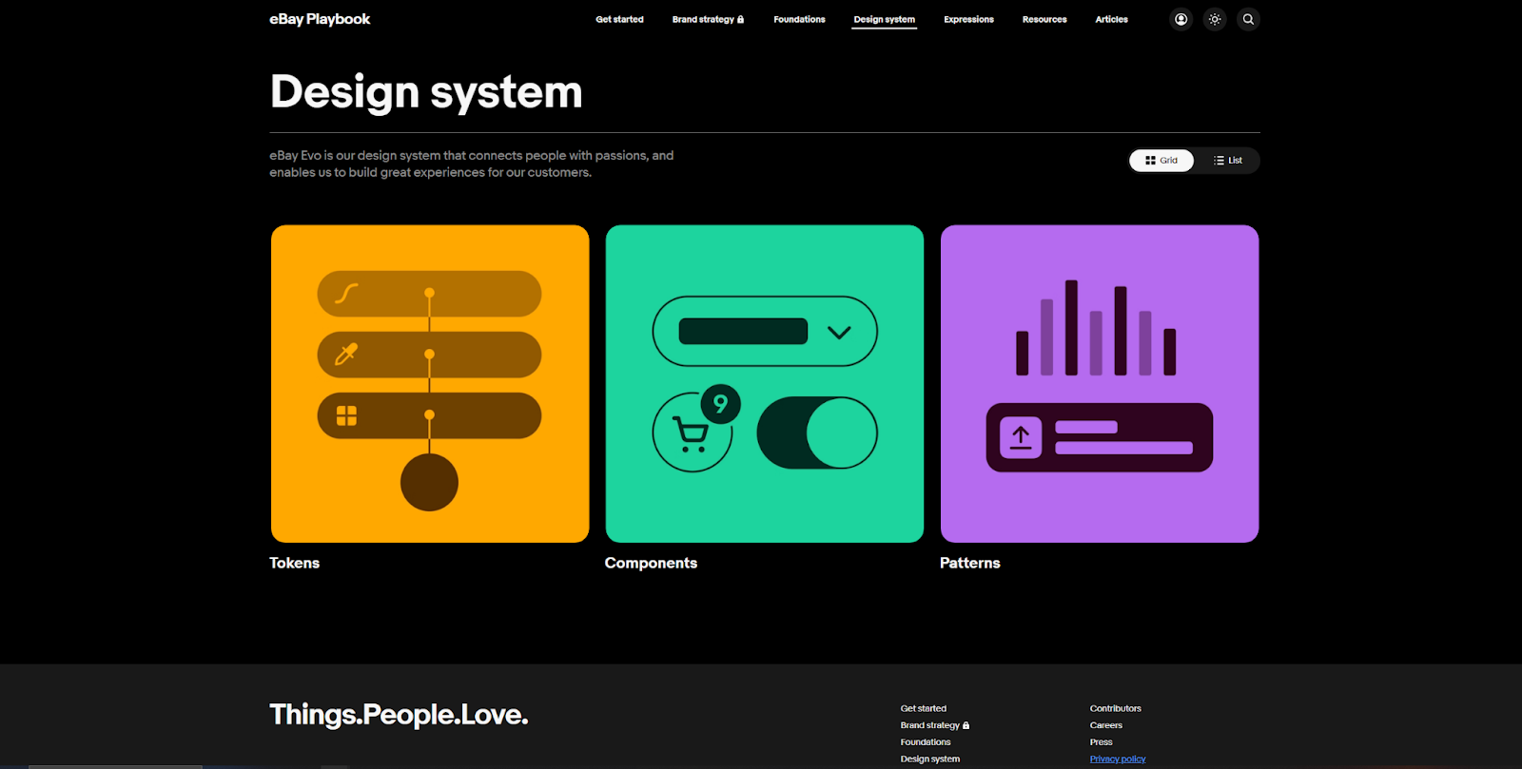The height and width of the screenshot is (769, 1522).
Task: Click footer Brand strategy link
Action: [935, 725]
